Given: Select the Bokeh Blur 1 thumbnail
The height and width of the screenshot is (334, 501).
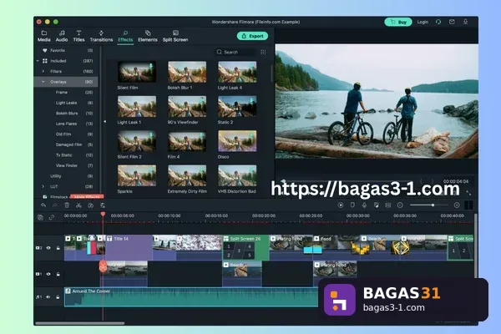Looking at the screenshot, I should (187, 72).
